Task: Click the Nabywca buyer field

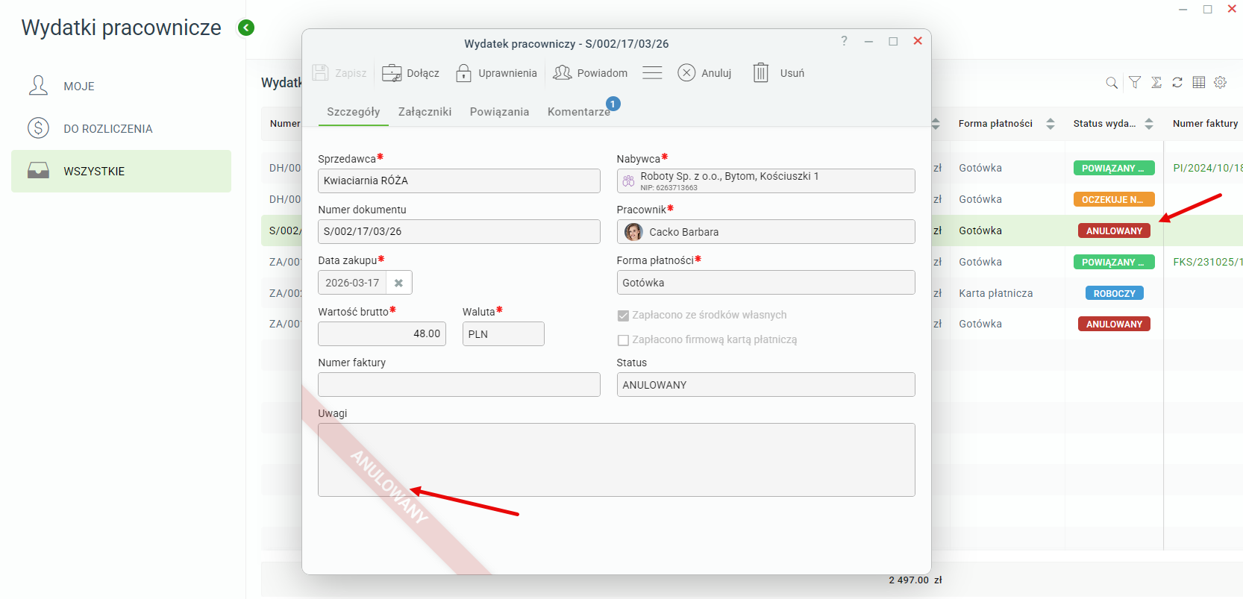Action: pos(766,181)
